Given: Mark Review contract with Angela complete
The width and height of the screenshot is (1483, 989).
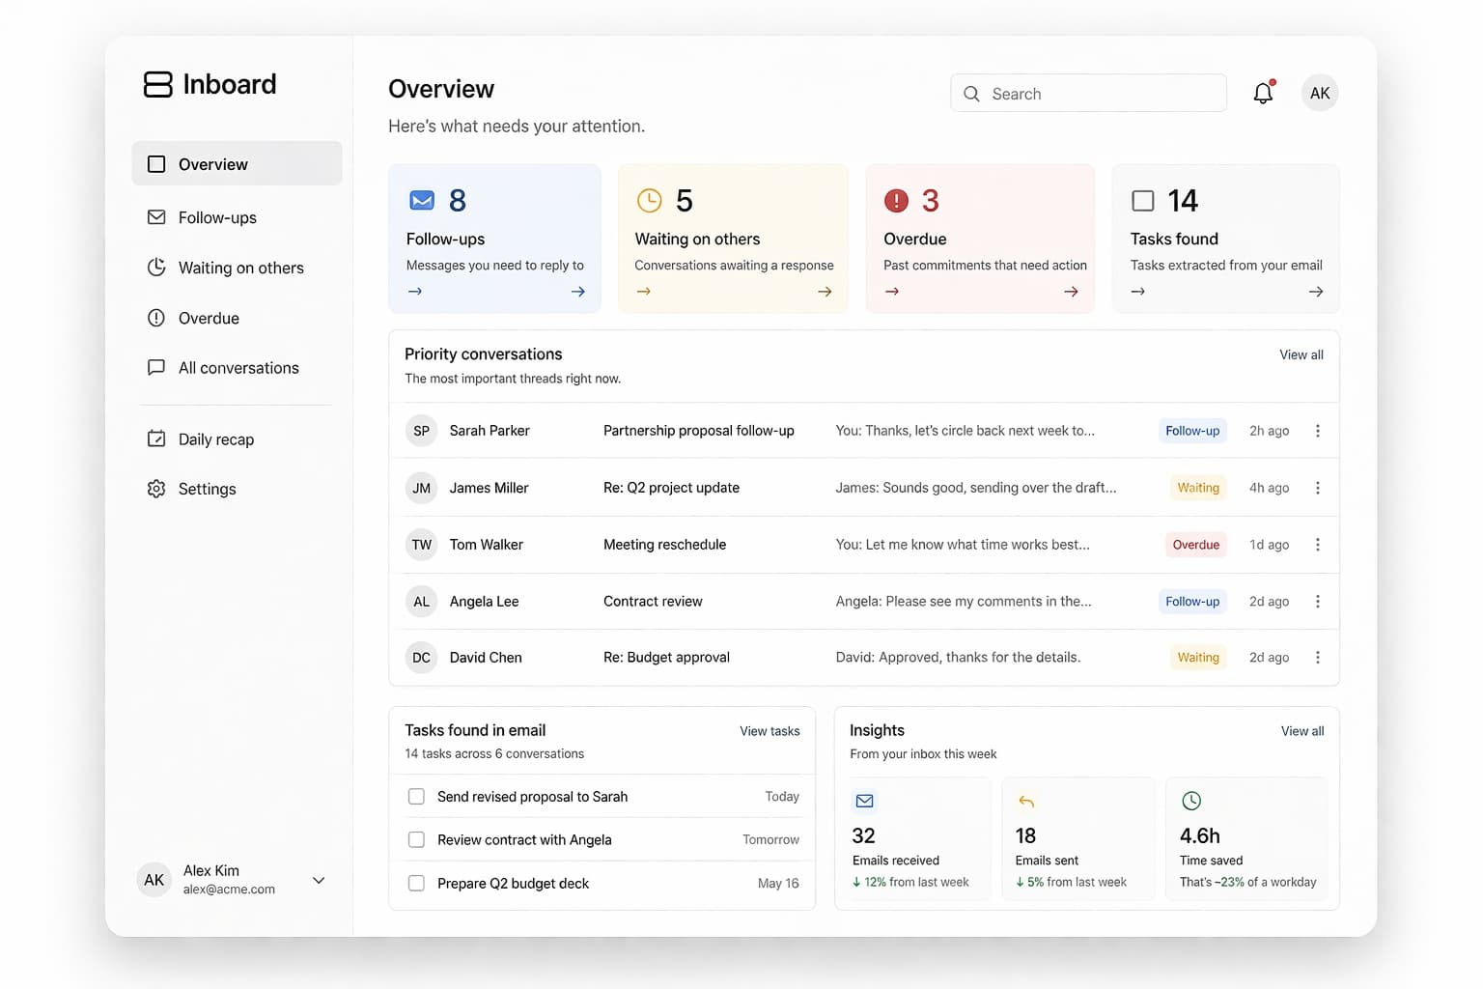Looking at the screenshot, I should 416,839.
